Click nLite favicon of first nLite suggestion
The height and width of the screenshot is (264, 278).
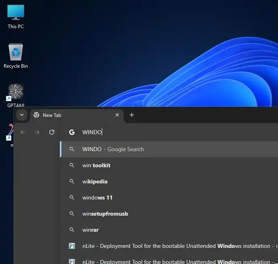72,246
